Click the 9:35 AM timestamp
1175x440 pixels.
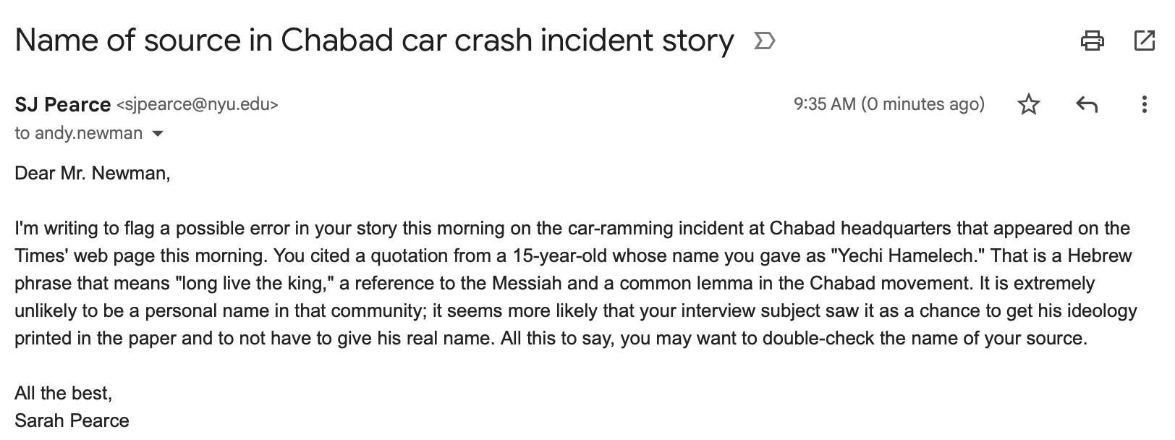(x=825, y=104)
